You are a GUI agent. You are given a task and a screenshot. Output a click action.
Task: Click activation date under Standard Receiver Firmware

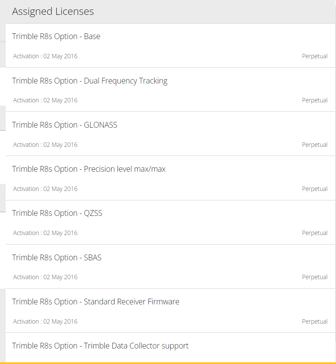[45, 321]
